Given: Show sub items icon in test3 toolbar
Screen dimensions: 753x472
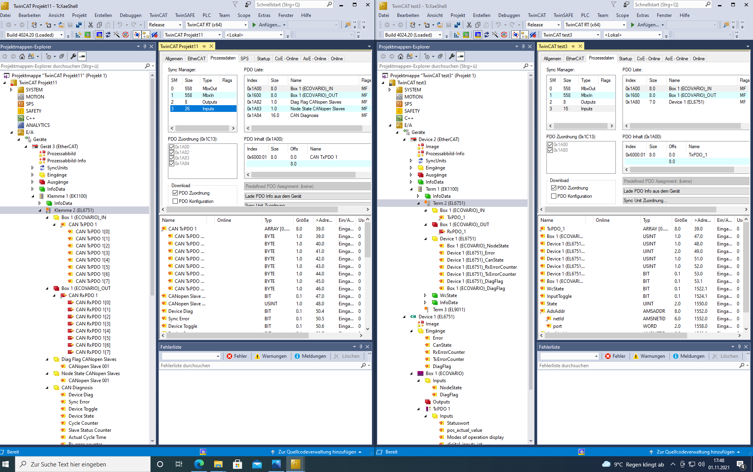Looking at the screenshot, I should 524,35.
